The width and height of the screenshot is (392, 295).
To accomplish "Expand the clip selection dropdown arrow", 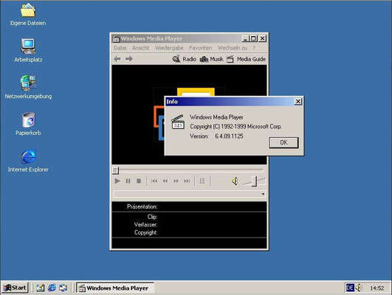I will coord(263,194).
